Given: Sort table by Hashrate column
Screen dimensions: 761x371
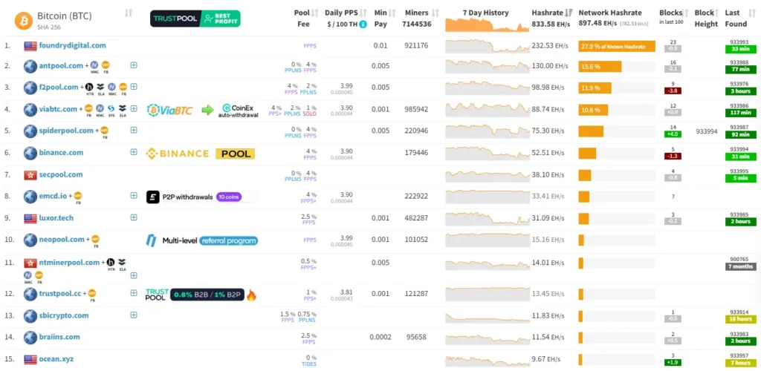Looking at the screenshot, I should [x=548, y=13].
